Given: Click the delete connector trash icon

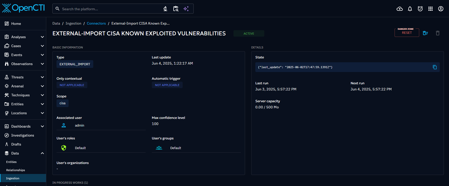Looking at the screenshot, I should (438, 33).
